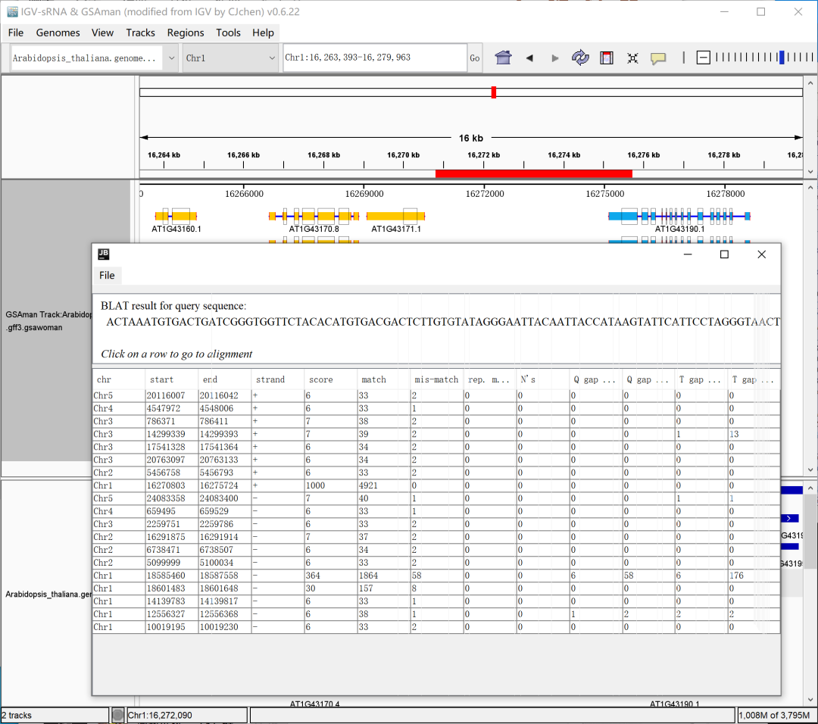Viewport: 818px width, 724px height.
Task: Click the region of interest icon
Action: [x=607, y=58]
